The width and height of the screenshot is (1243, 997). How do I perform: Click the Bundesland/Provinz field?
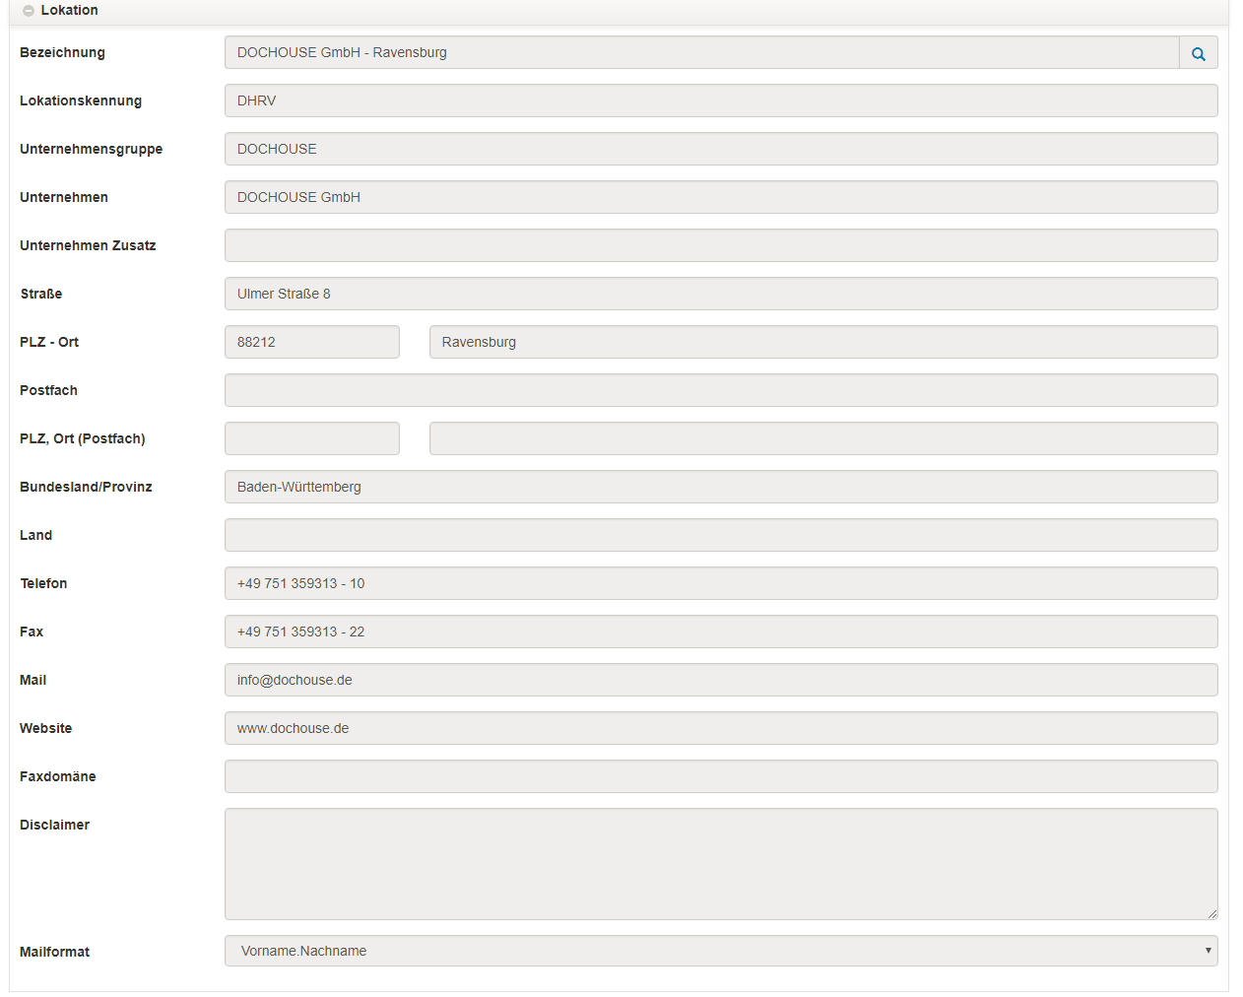(720, 487)
